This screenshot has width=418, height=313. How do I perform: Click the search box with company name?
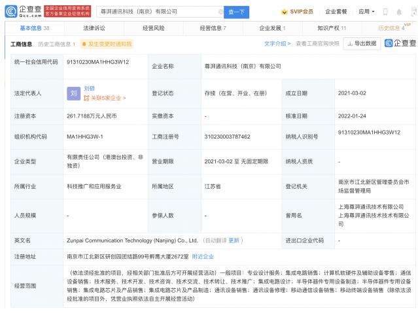point(160,12)
